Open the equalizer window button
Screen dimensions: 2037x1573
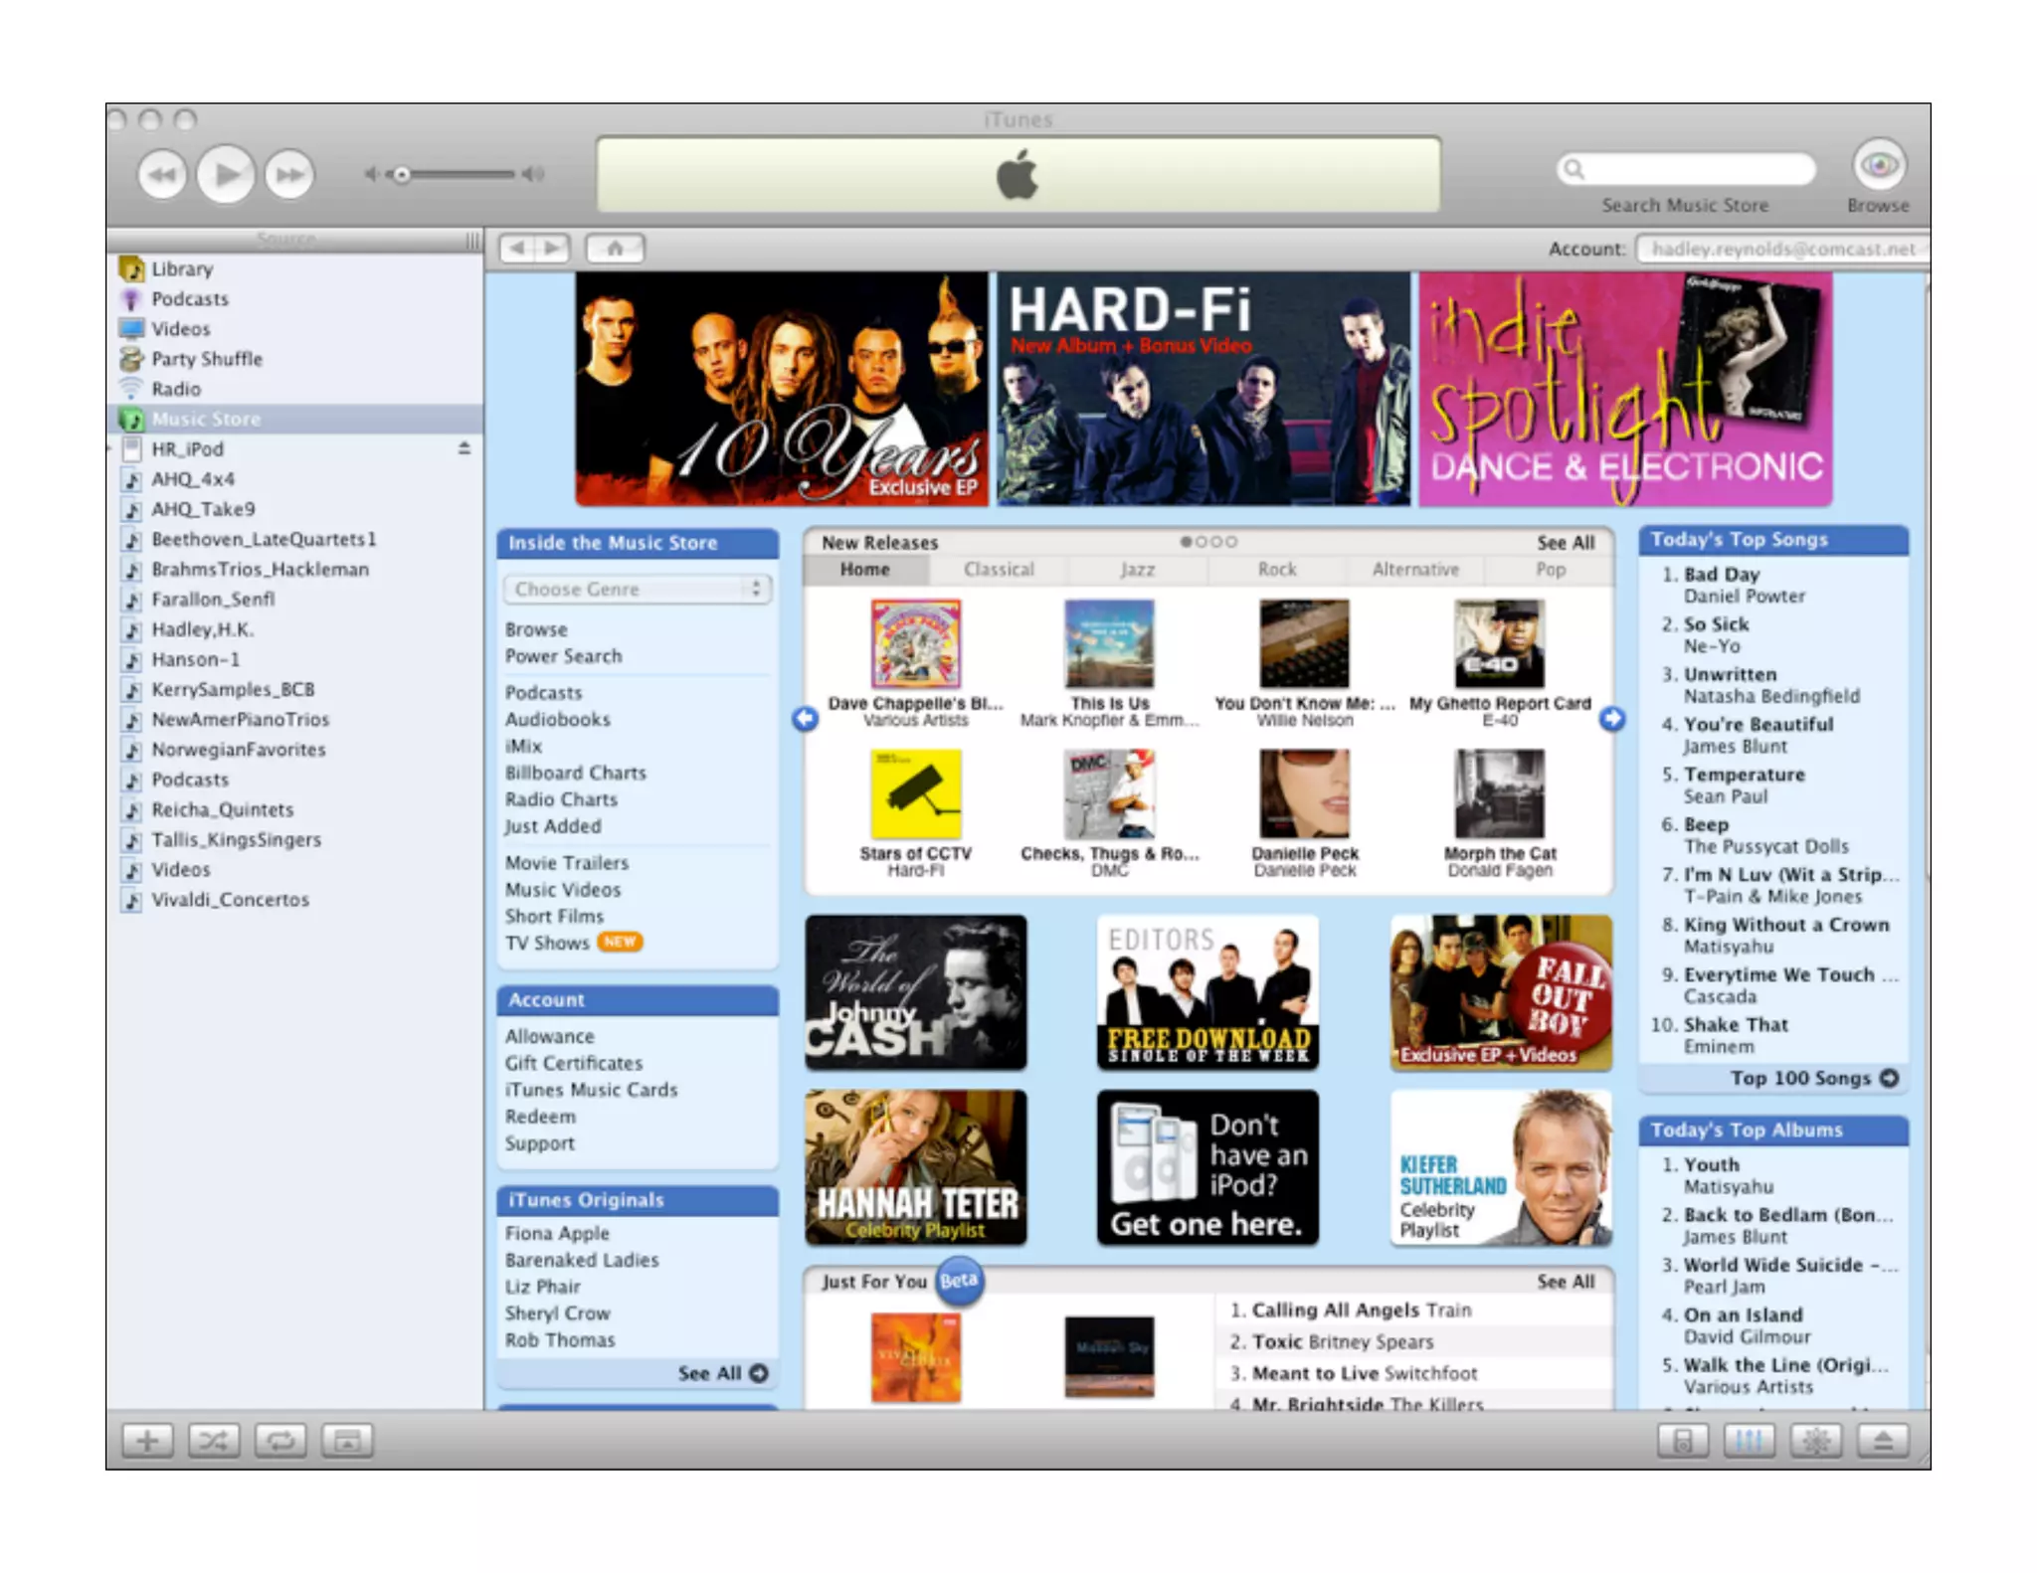(x=1749, y=1440)
